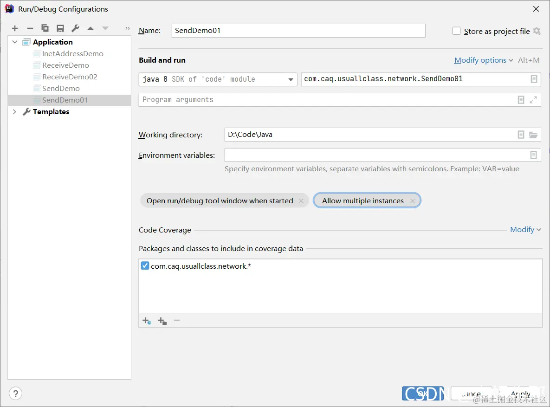550x407 pixels.
Task: Remove 'Allow multiple instances' option tag
Action: coord(413,201)
